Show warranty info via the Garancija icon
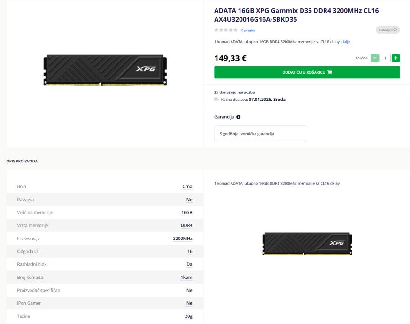The height and width of the screenshot is (324, 410). pos(239,117)
